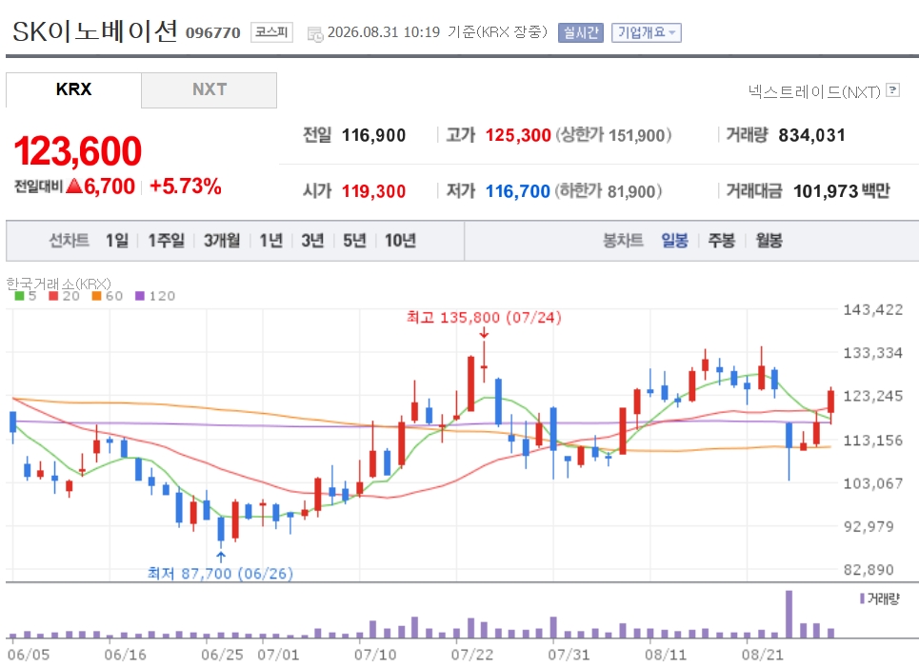The width and height of the screenshot is (919, 667).
Task: Click the 07/22 date axis label
Action: coord(472,654)
